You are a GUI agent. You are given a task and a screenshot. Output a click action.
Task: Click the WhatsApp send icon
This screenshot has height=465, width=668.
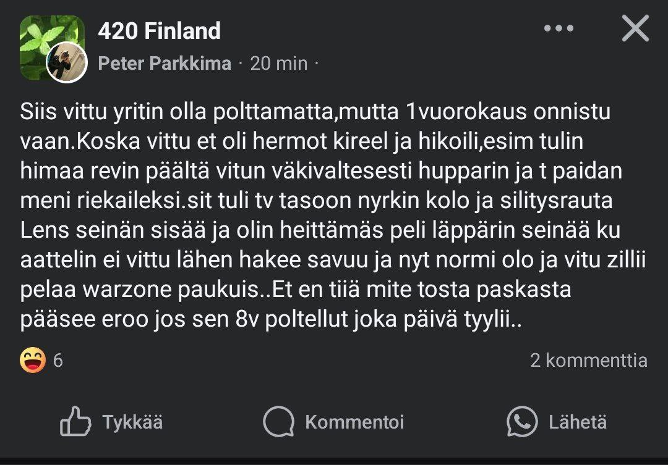tap(522, 422)
